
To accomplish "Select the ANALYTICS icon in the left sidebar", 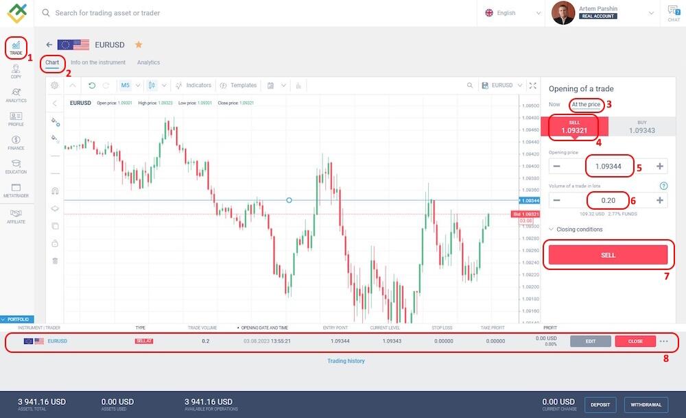I will (x=15, y=96).
